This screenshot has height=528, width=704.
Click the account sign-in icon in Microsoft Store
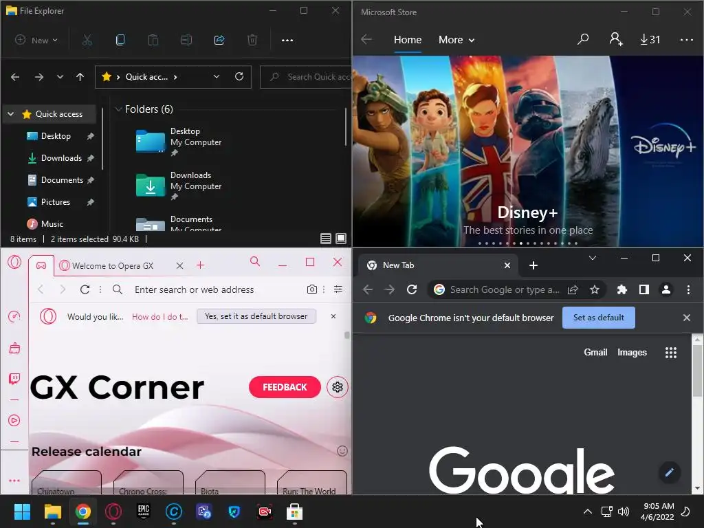point(616,39)
